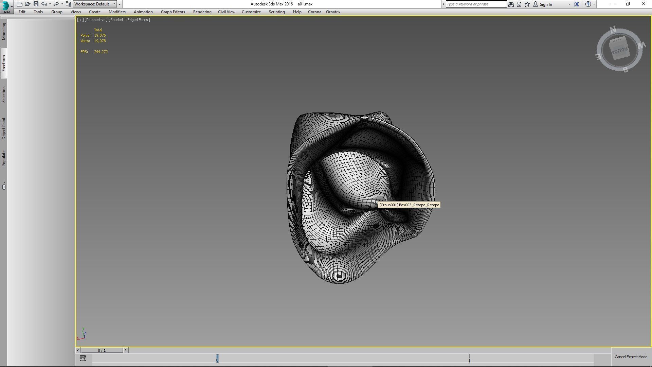Open the Help question mark dropdown arrow
This screenshot has height=367, width=652.
coord(594,4)
